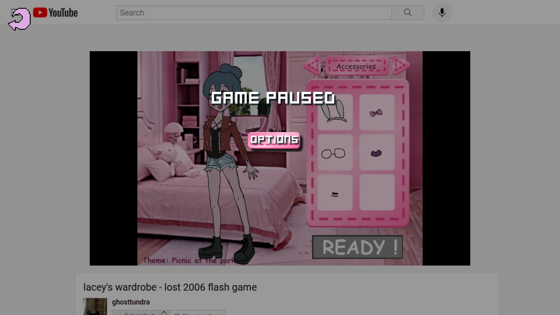
Task: Click the pink return arrow icon
Action: 19,19
